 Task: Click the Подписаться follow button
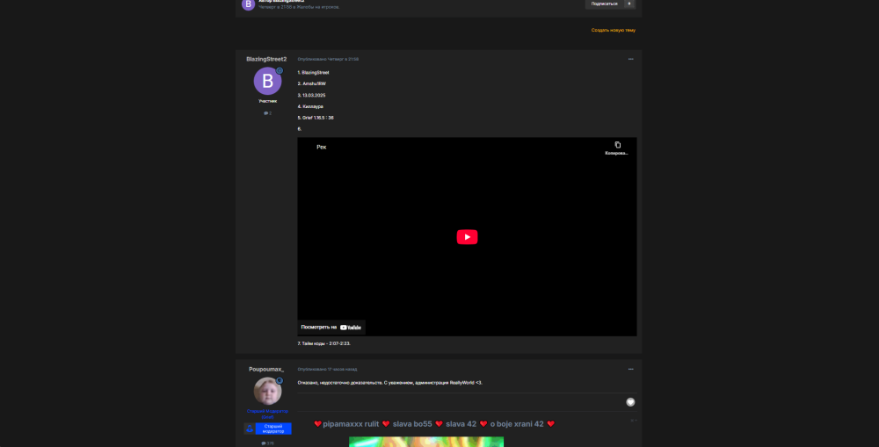604,4
